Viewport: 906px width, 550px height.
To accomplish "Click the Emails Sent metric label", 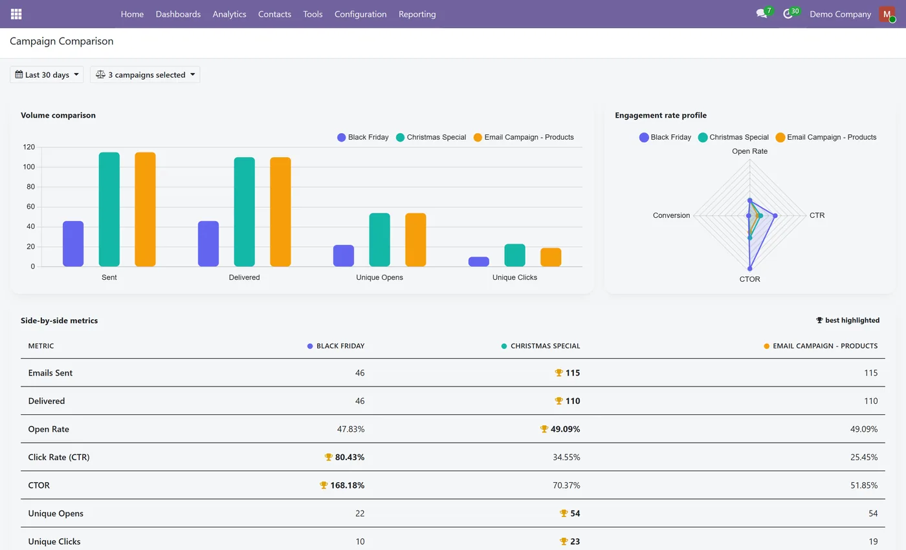I will (x=50, y=373).
